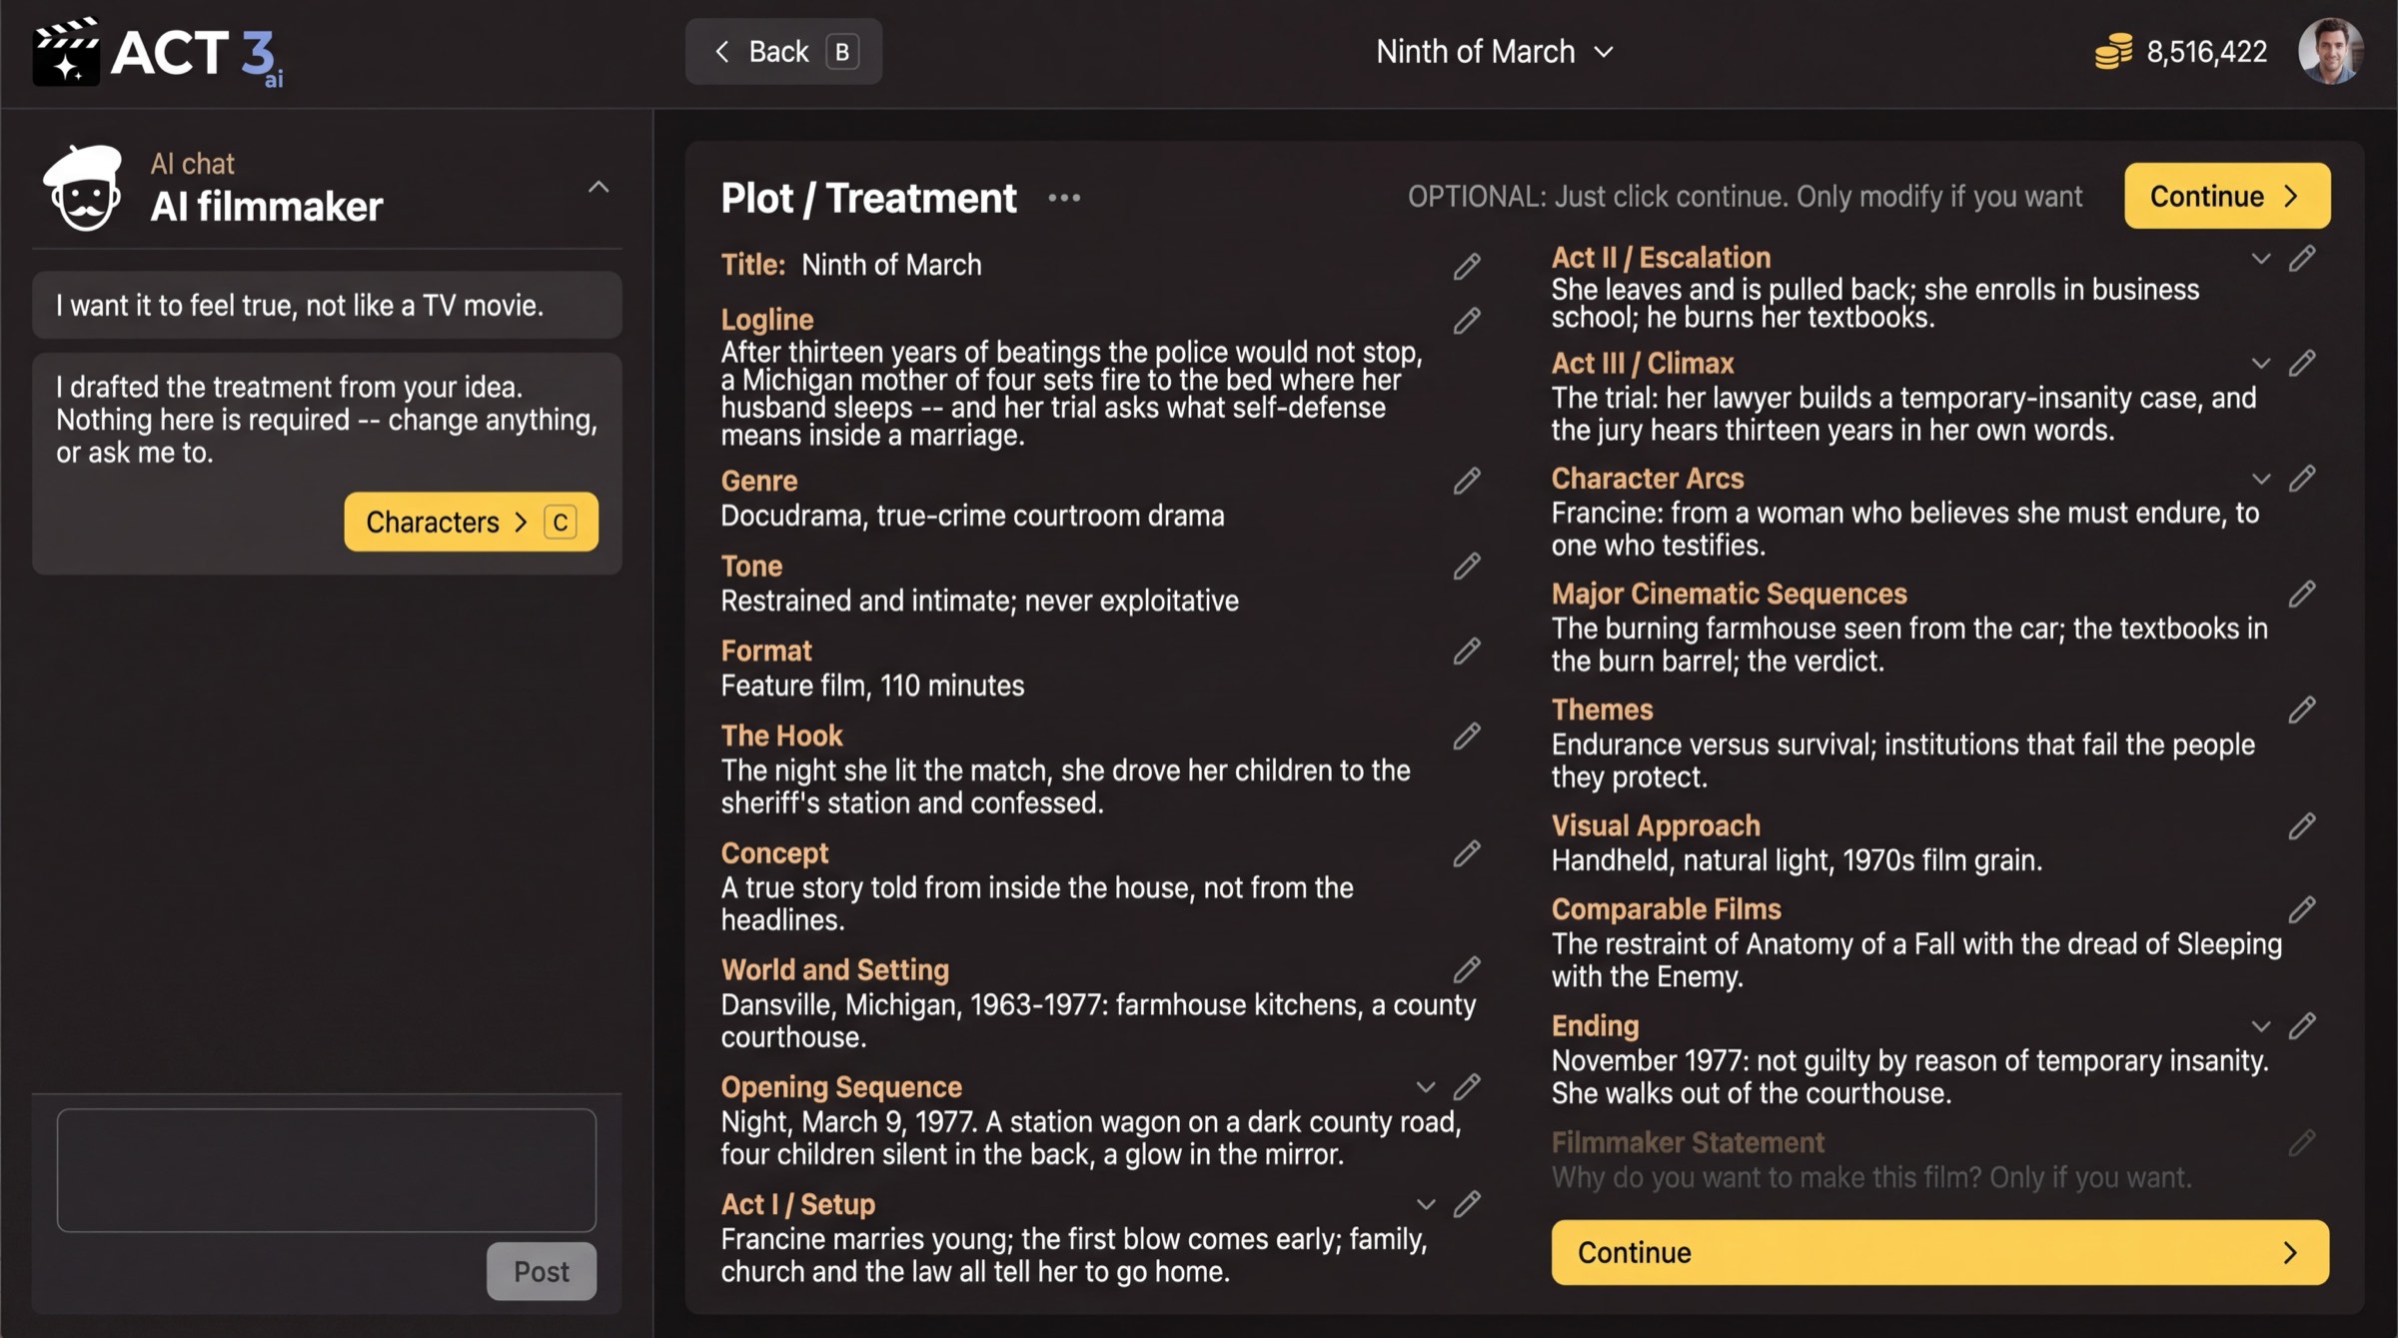Expand the Character Arcs chevron
2398x1338 pixels.
[x=2261, y=480]
